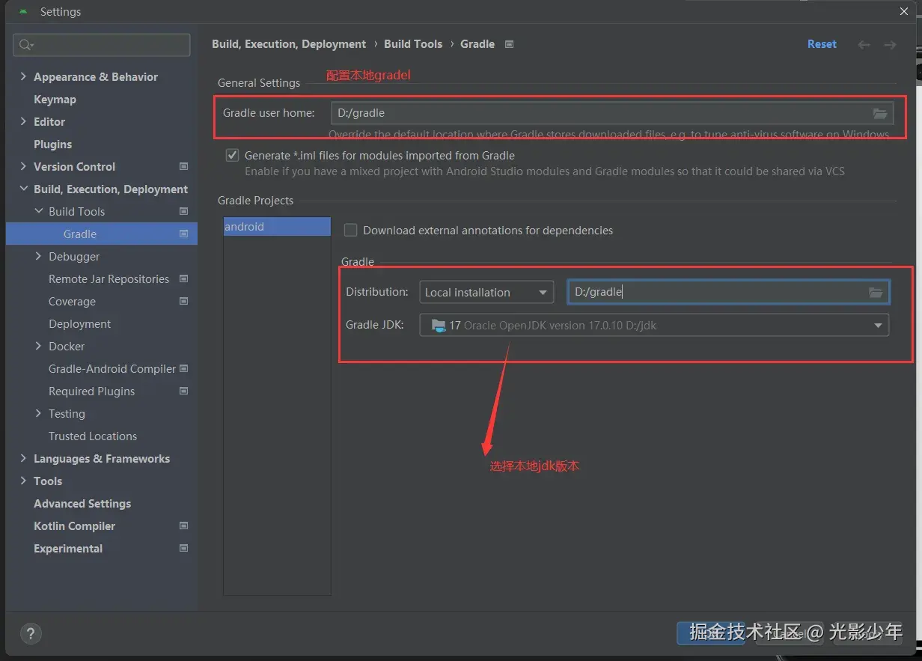The image size is (922, 661).
Task: Click Build, Execution, Deployment breadcrumb
Action: (x=289, y=44)
